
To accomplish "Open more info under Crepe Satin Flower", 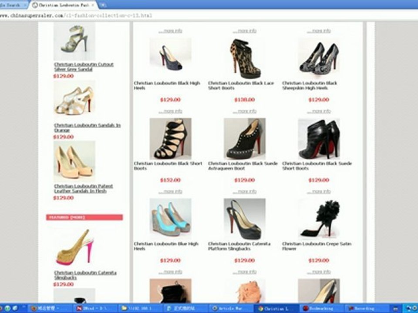I will coord(319,272).
